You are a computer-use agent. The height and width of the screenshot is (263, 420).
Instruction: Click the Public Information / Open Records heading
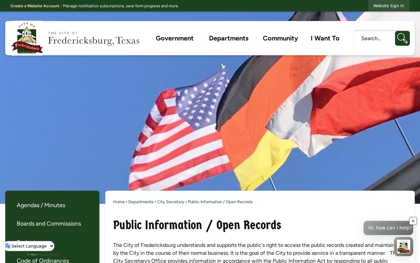(197, 225)
